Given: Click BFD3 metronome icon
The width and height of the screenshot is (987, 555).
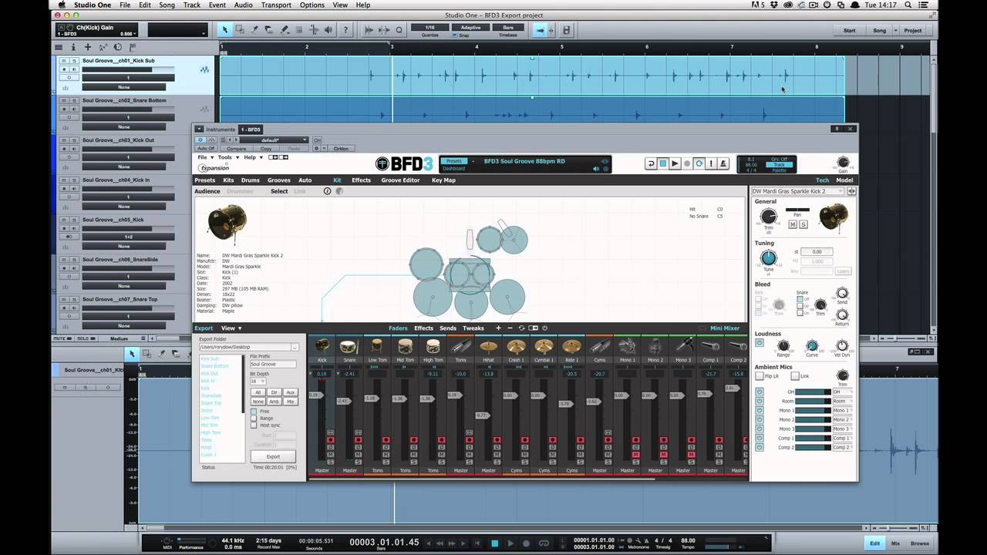Looking at the screenshot, I should [723, 163].
